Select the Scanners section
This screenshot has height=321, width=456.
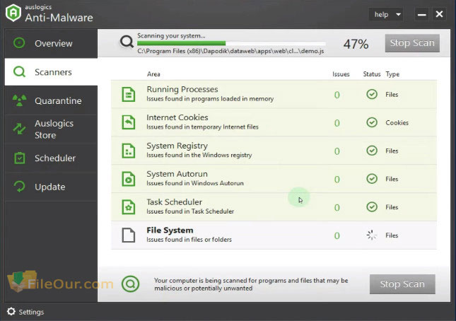pyautogui.click(x=51, y=72)
